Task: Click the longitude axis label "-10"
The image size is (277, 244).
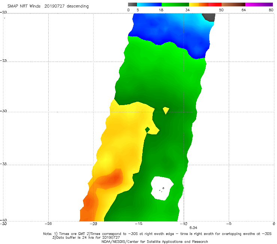Action: (183, 224)
